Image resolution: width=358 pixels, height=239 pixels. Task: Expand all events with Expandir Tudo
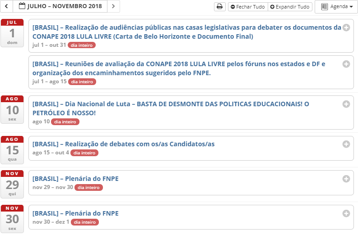click(x=290, y=7)
